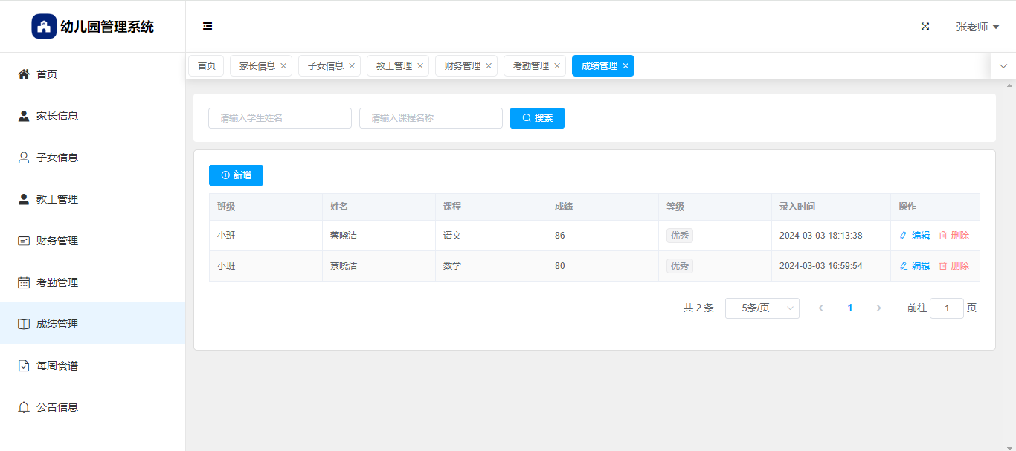Click the 搜索 search button
Viewport: 1016px width, 451px height.
[x=537, y=118]
